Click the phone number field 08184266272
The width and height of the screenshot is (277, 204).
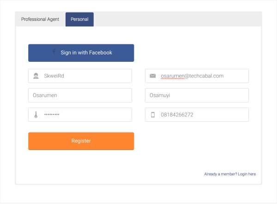(x=203, y=115)
